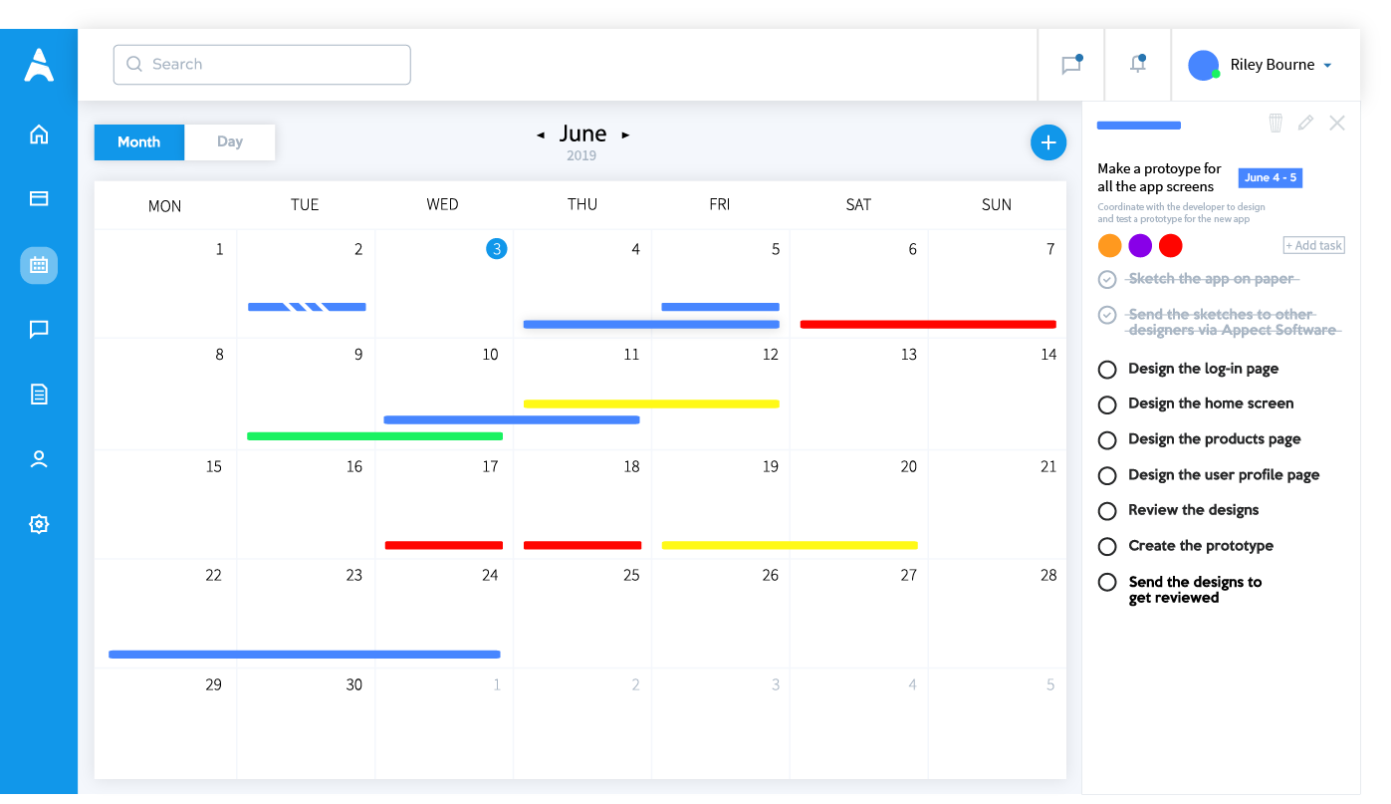This screenshot has height=804, width=1391.
Task: Go to the previous month arrow
Action: [541, 134]
